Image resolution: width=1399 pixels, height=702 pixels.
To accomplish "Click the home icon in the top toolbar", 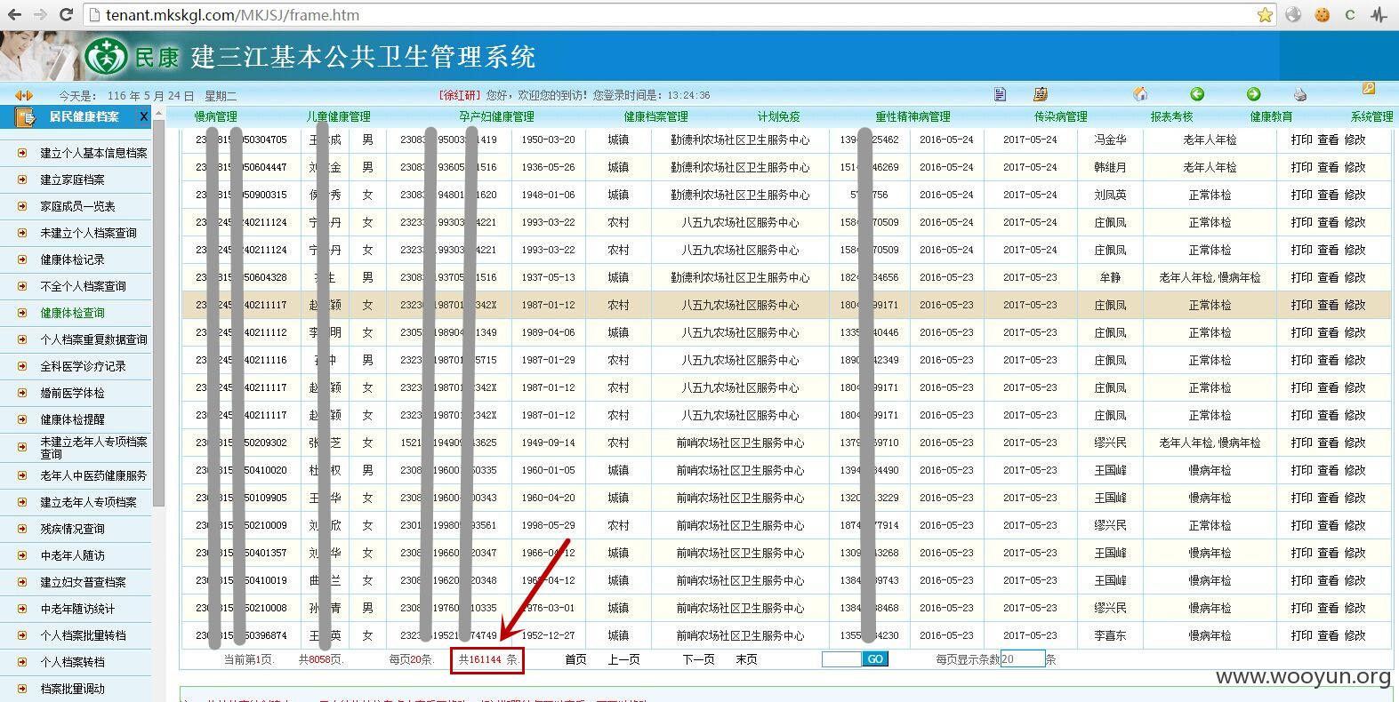I will pos(1140,94).
